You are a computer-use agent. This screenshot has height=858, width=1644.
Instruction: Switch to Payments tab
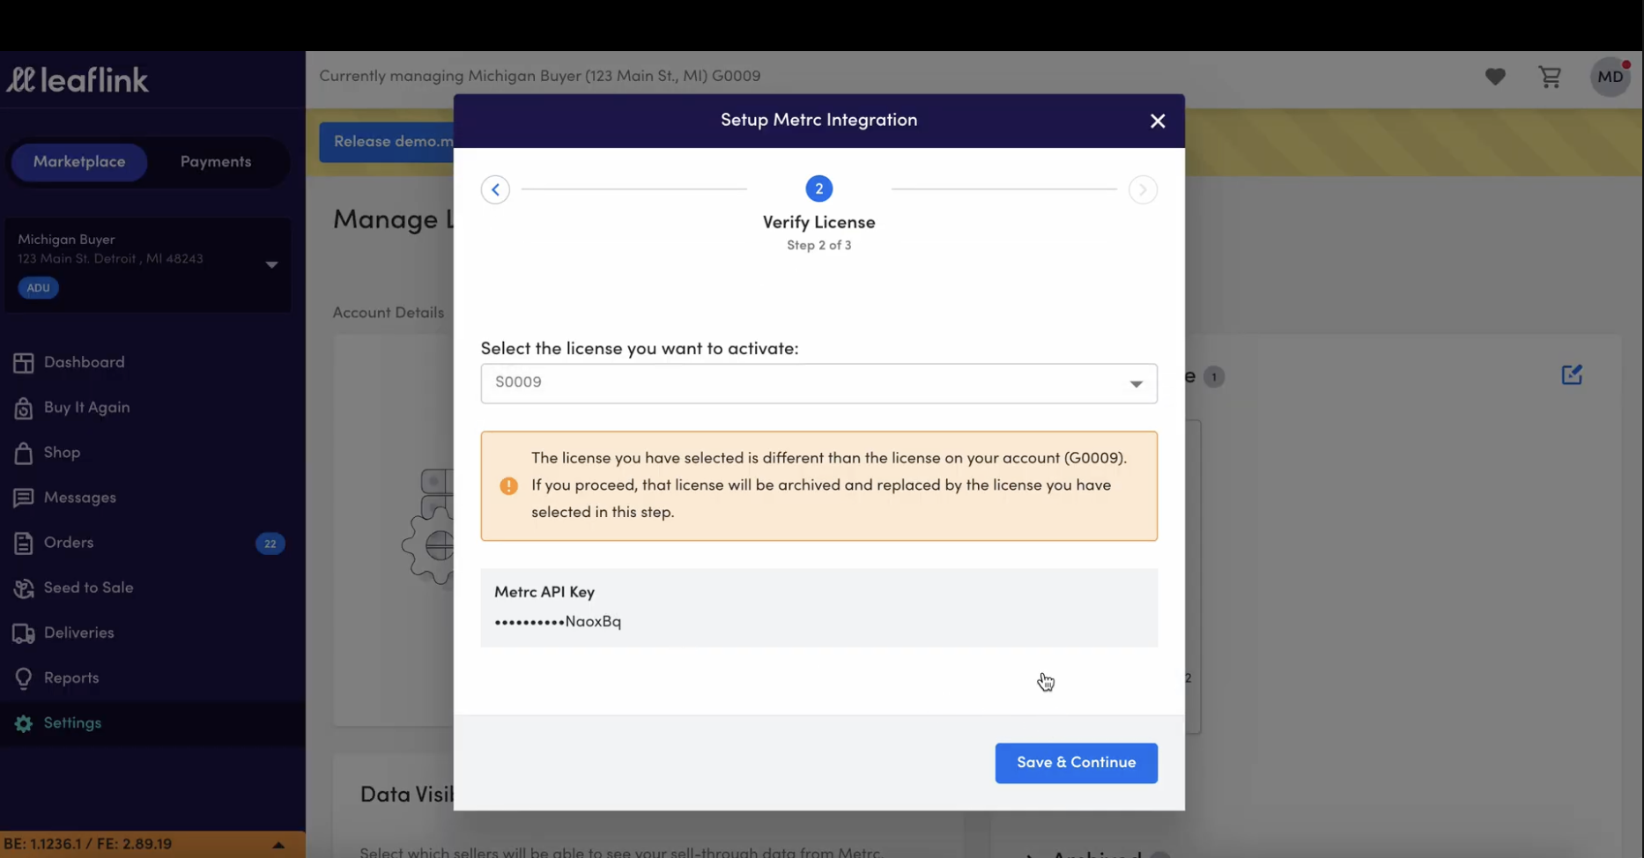pos(216,162)
